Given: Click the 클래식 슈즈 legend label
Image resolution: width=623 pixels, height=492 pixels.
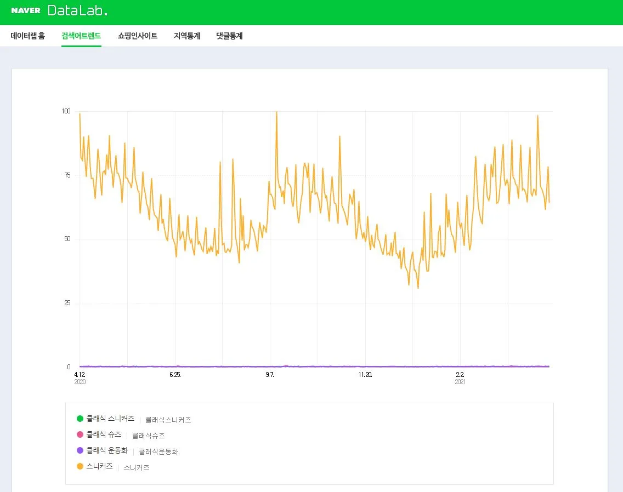Looking at the screenshot, I should 104,434.
